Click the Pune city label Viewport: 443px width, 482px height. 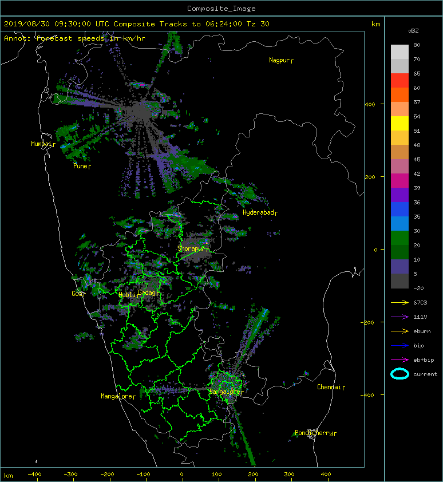pyautogui.click(x=81, y=166)
